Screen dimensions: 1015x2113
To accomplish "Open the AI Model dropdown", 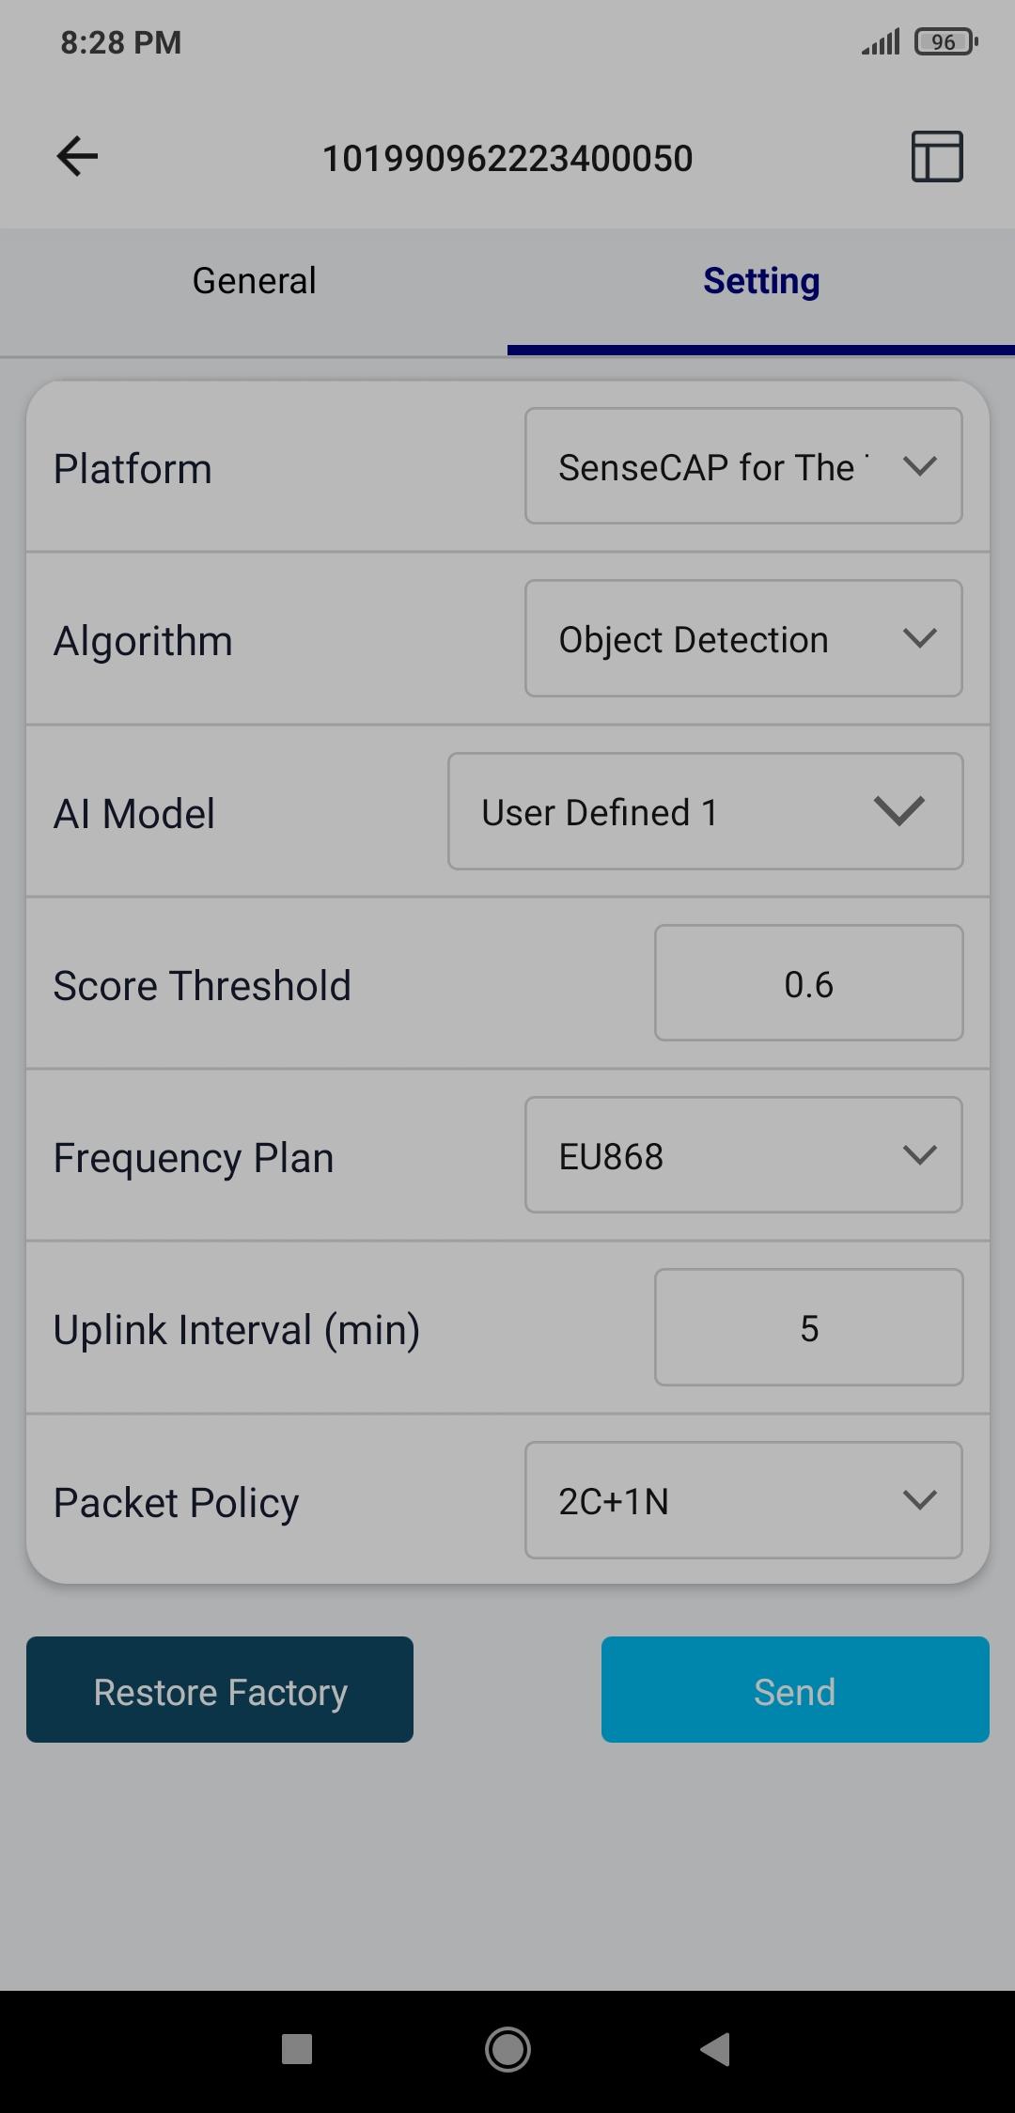I will coord(705,811).
